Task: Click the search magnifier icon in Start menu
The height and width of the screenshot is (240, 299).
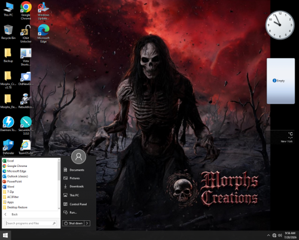Action: click(x=54, y=223)
